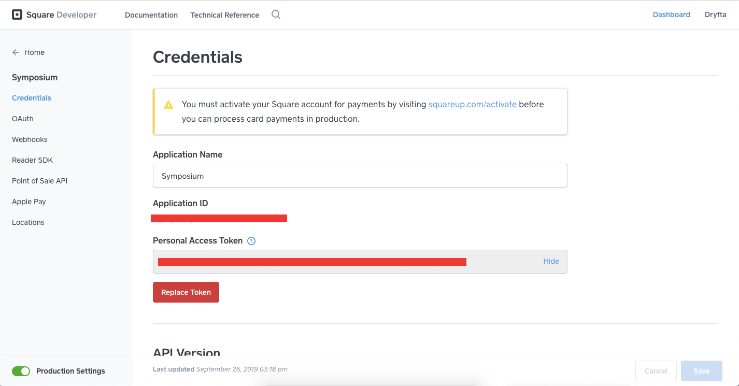Enable the green Production Settings switch

pyautogui.click(x=21, y=371)
